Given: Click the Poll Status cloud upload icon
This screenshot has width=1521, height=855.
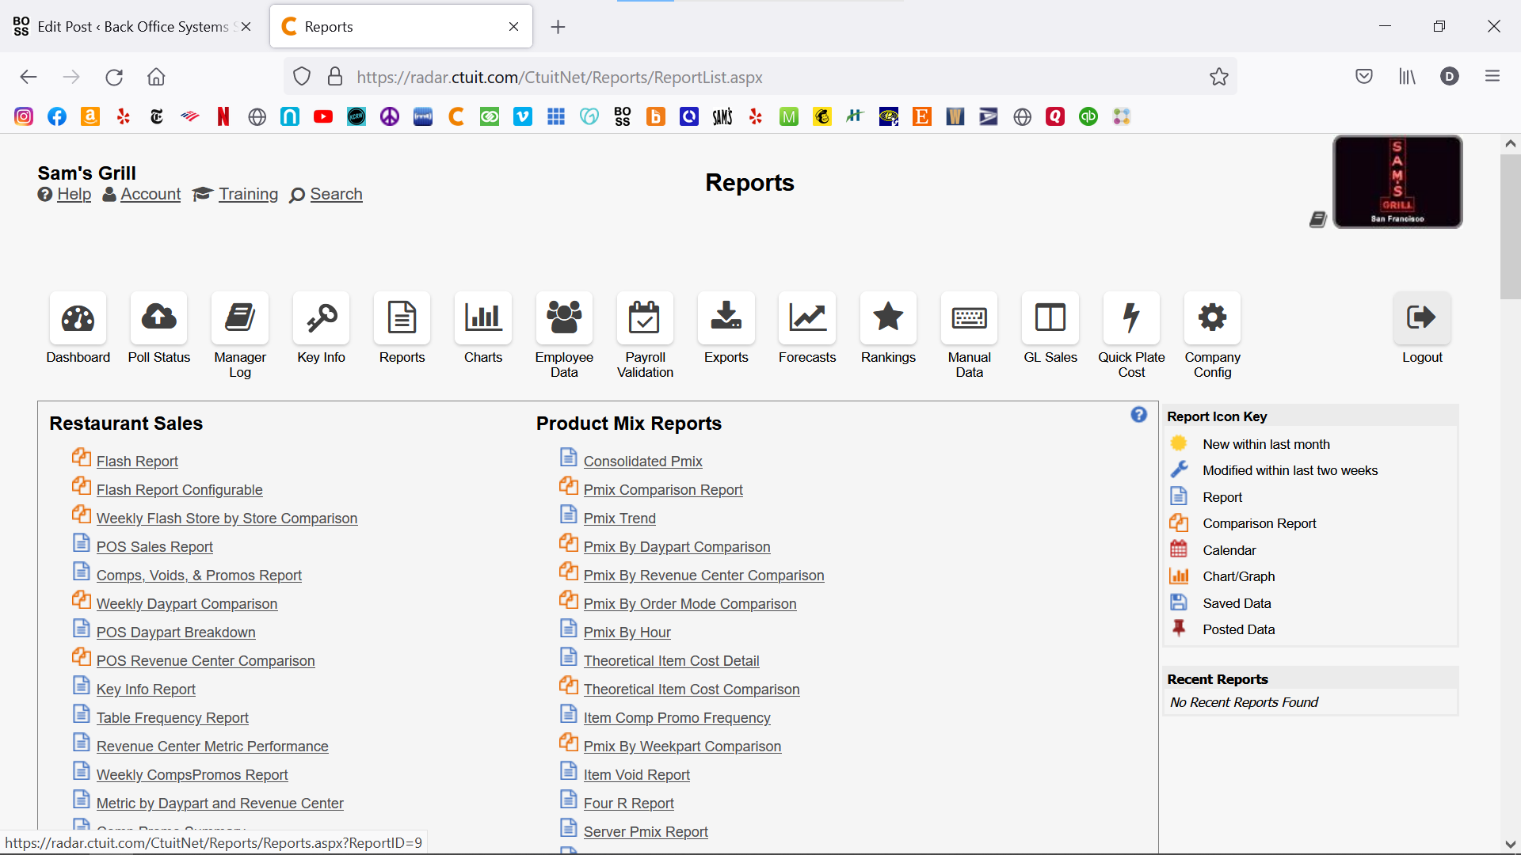Looking at the screenshot, I should (x=158, y=318).
